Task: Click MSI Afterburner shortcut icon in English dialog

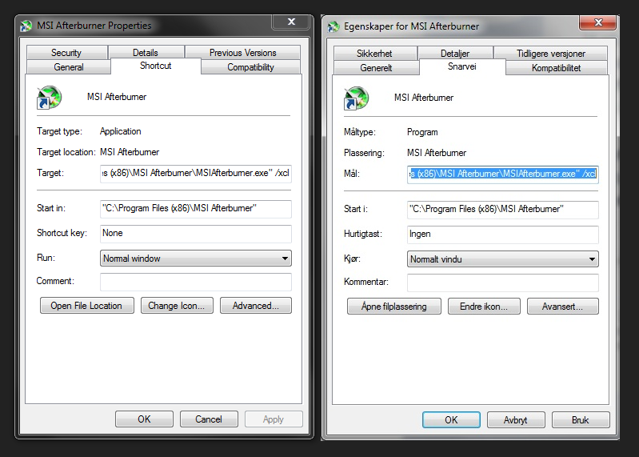Action: 49,98
